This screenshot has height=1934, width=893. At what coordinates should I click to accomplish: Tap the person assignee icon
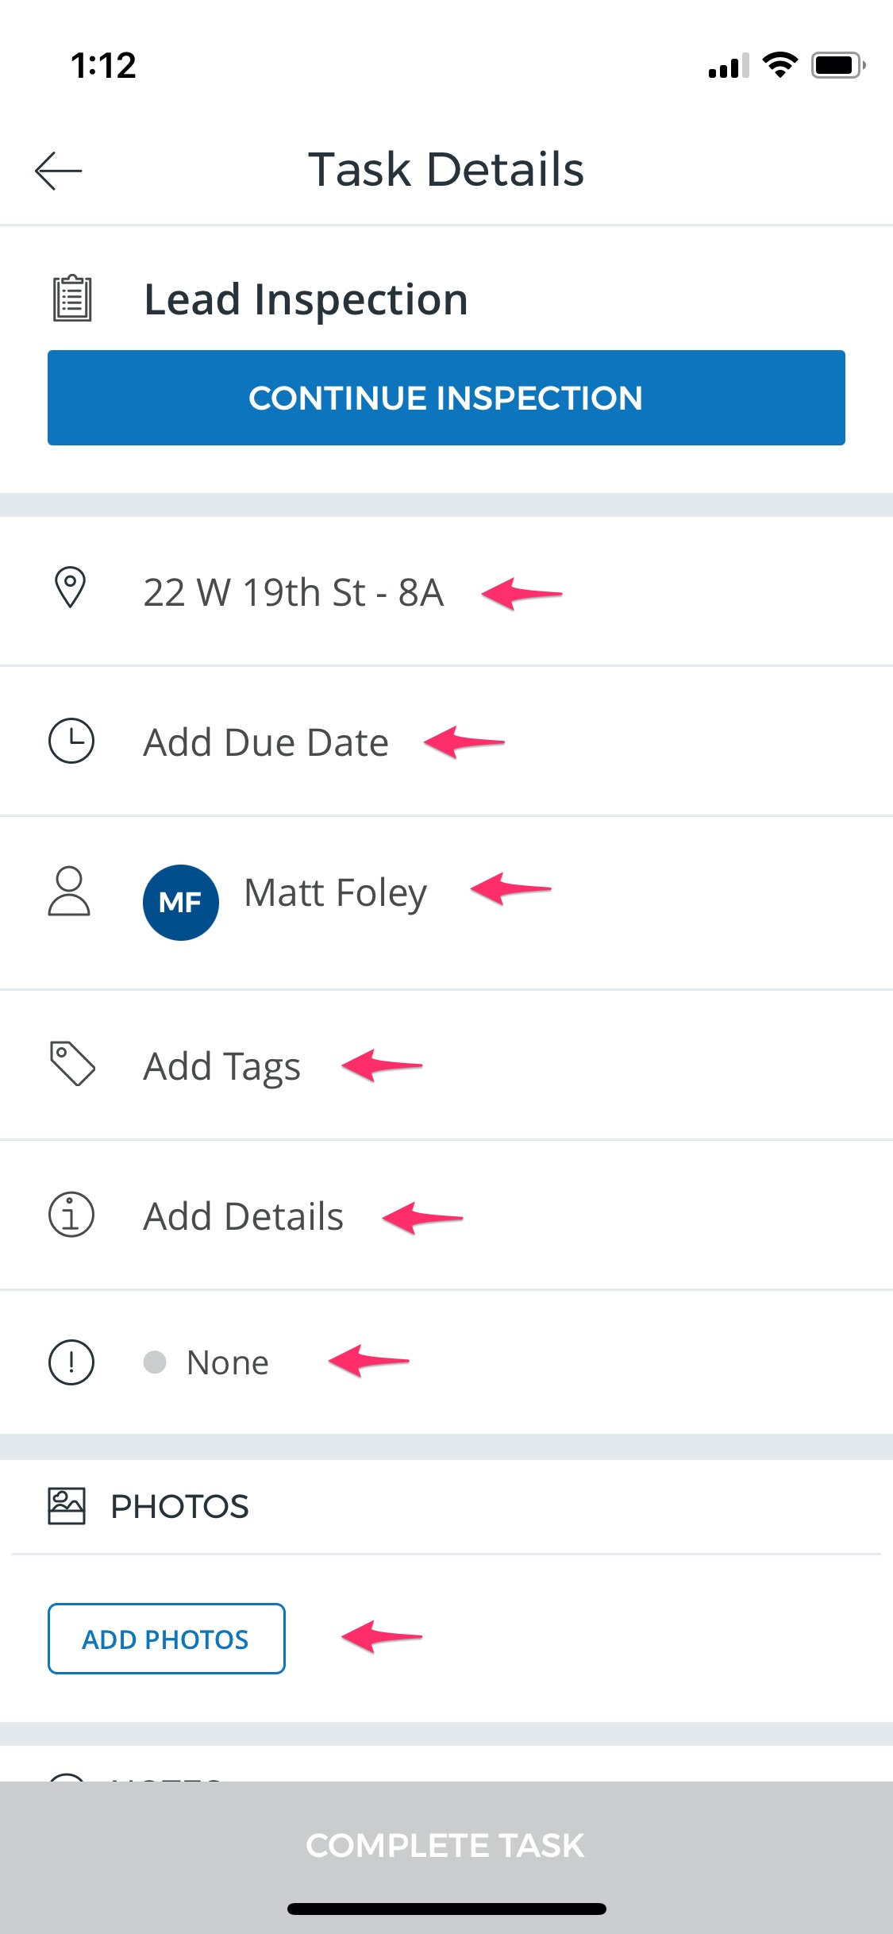[70, 892]
